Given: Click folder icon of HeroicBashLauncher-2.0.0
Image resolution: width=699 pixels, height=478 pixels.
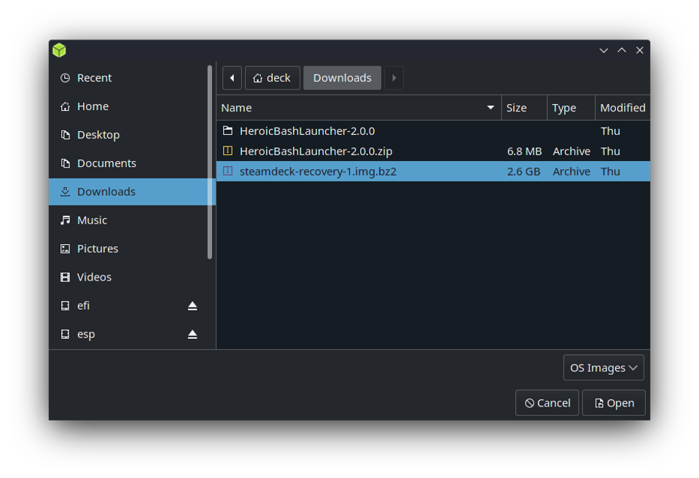Looking at the screenshot, I should click(x=228, y=130).
